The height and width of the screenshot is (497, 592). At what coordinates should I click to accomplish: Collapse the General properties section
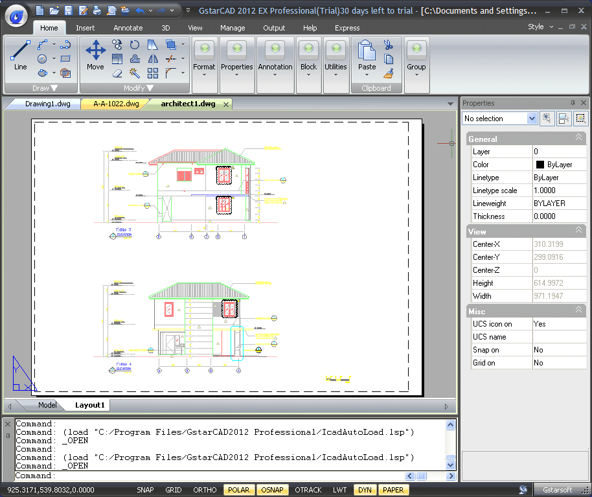pyautogui.click(x=578, y=137)
